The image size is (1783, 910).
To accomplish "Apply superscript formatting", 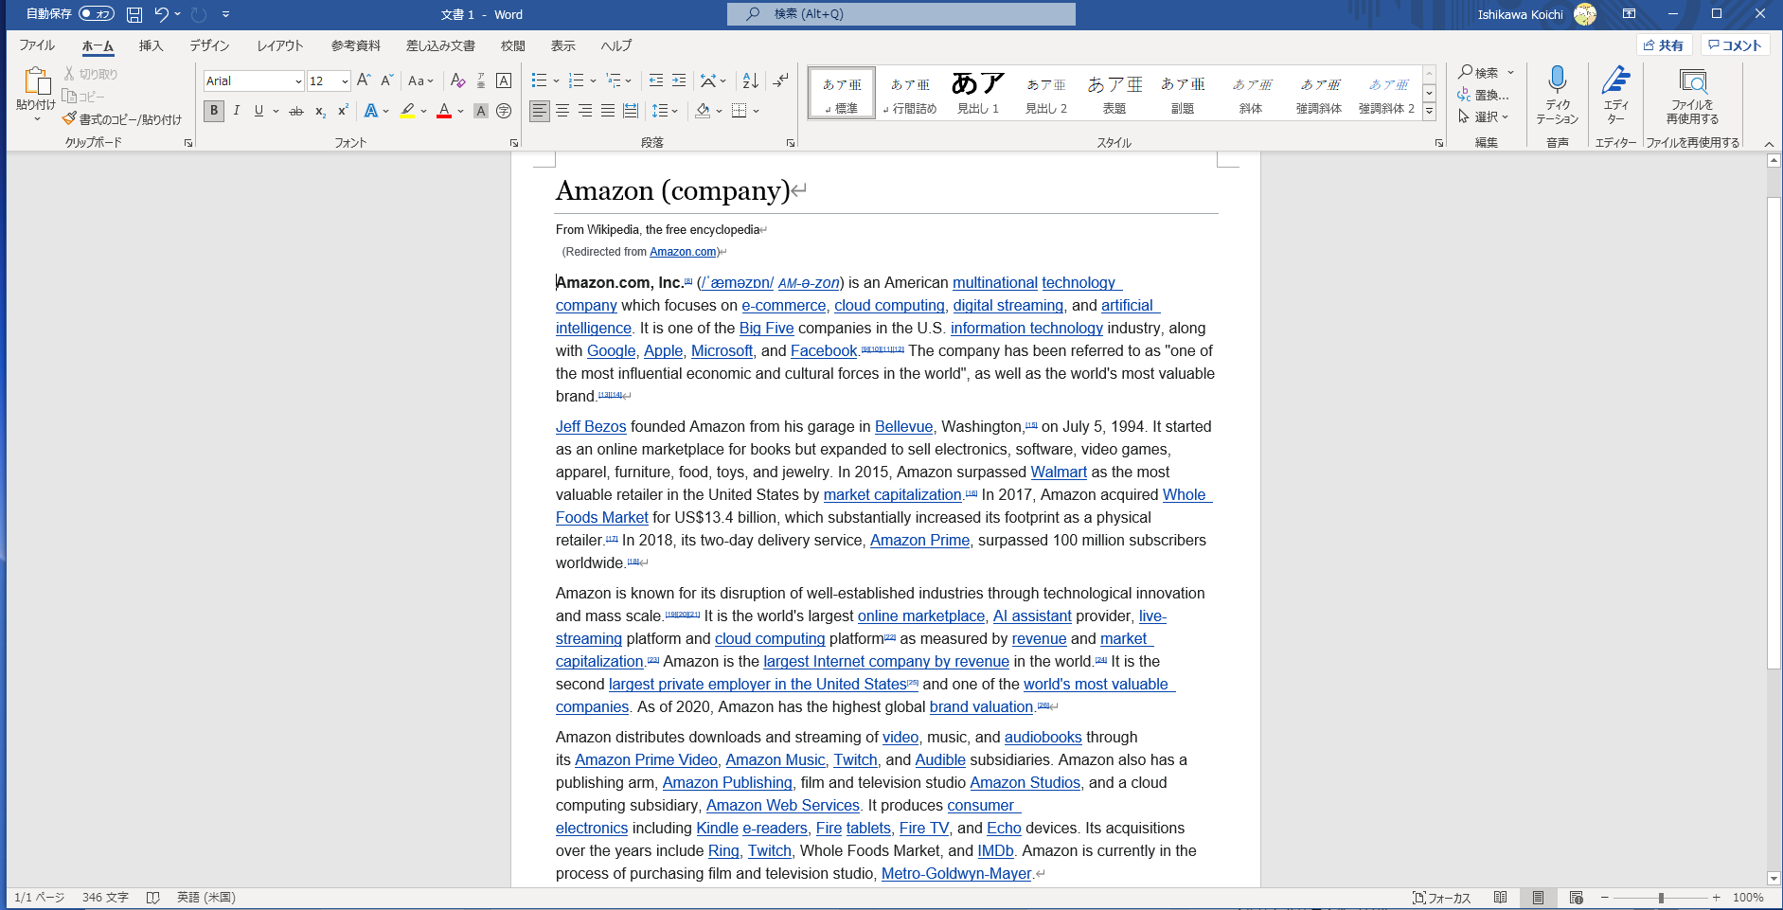I will click(x=343, y=111).
